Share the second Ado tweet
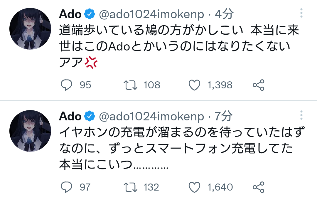 pyautogui.click(x=259, y=187)
